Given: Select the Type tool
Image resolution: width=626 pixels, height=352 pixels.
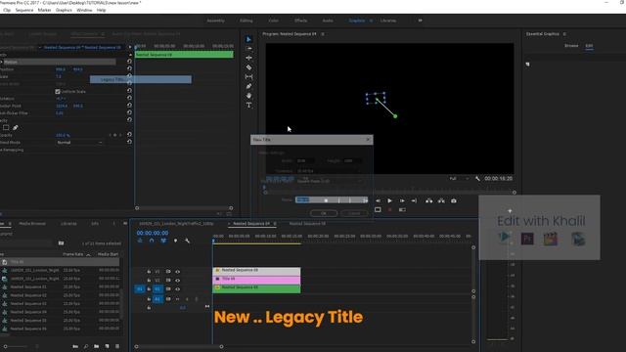Looking at the screenshot, I should pyautogui.click(x=248, y=105).
